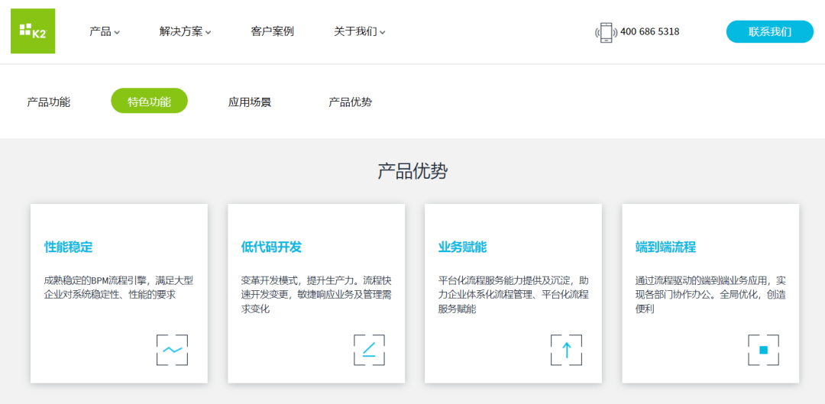
Task: Expand the 产品 dropdown menu
Action: coord(105,32)
